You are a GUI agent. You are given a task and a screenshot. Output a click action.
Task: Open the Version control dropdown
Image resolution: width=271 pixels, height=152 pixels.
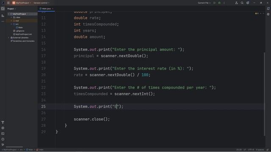point(41,3)
